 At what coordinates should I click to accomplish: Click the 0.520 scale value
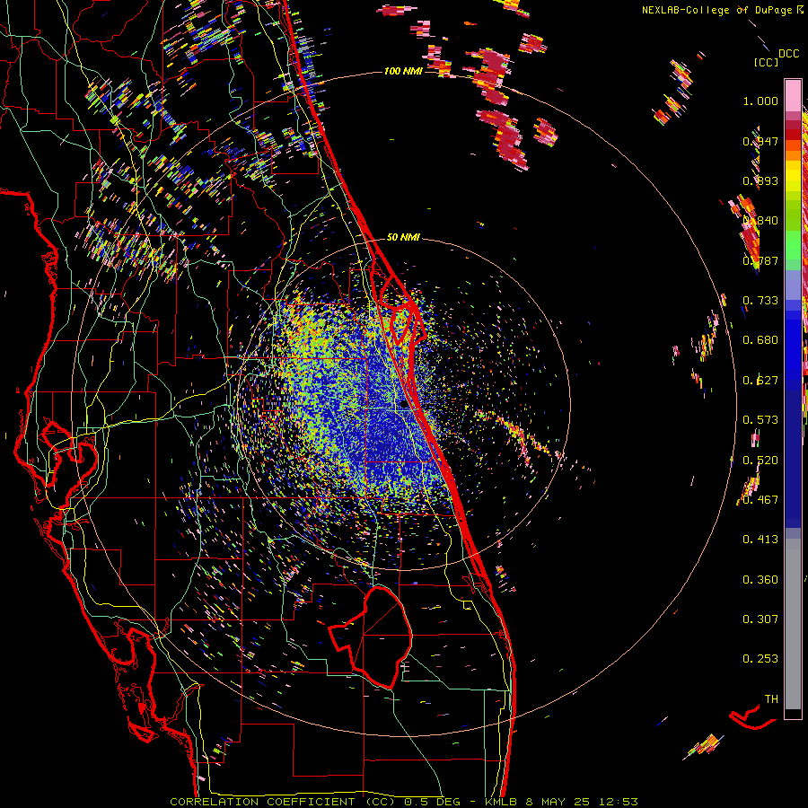760,461
